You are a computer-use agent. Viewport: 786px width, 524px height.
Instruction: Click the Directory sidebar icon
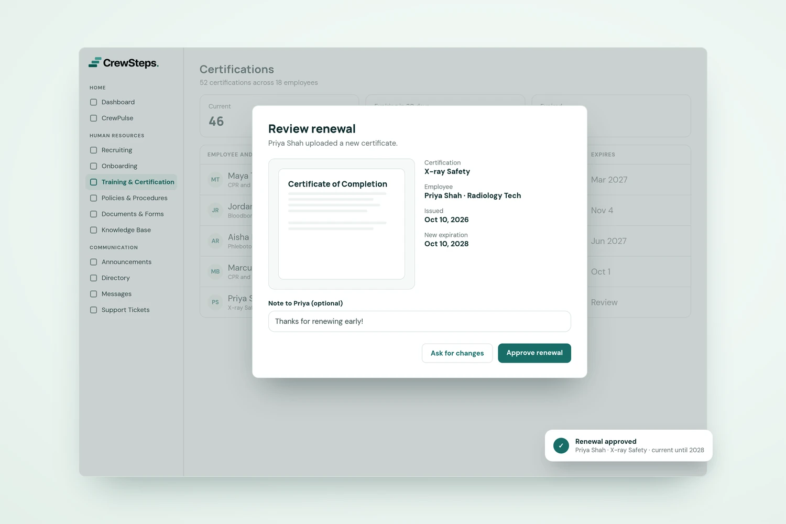(93, 278)
